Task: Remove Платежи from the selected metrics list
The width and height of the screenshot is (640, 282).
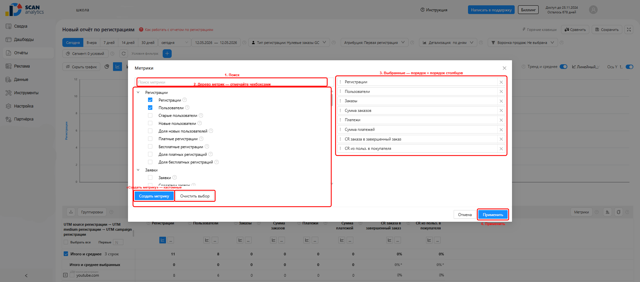Action: [501, 120]
